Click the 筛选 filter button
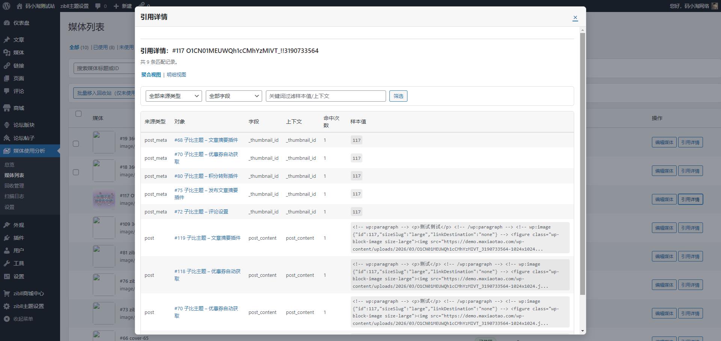Screen dimensions: 721x341 398,96
